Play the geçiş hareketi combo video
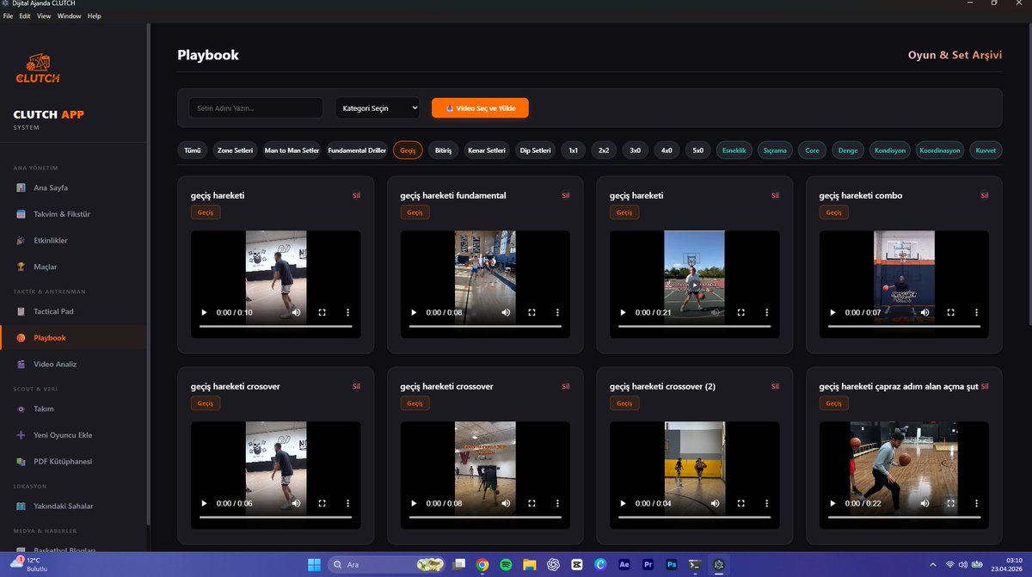This screenshot has width=1032, height=577. [x=832, y=313]
